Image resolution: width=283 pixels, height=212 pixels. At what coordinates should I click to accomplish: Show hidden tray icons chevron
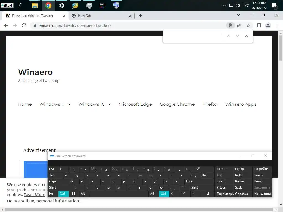224,6
